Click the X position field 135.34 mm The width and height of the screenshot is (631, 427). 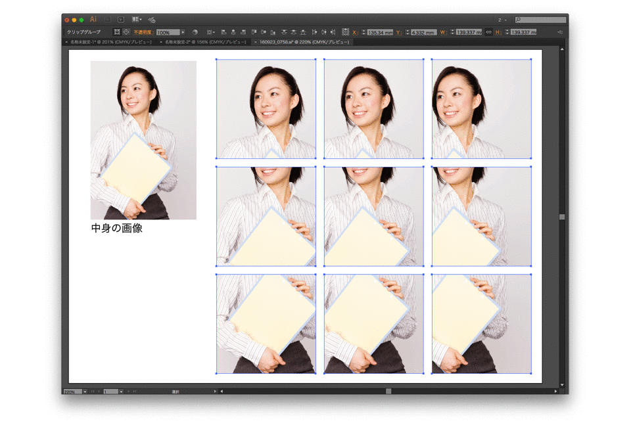click(x=380, y=32)
